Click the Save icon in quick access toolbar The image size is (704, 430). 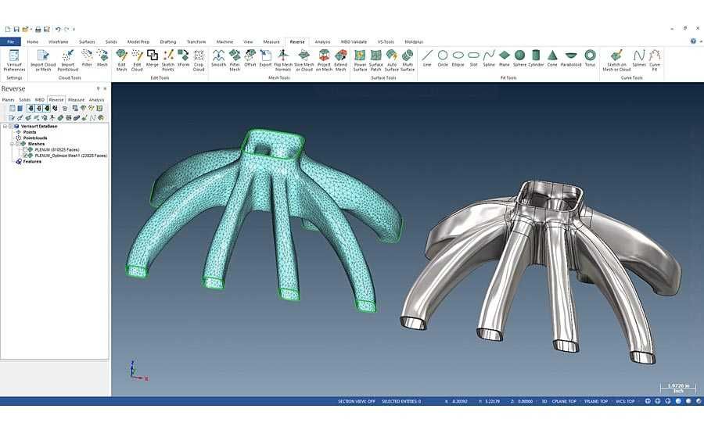[x=16, y=29]
